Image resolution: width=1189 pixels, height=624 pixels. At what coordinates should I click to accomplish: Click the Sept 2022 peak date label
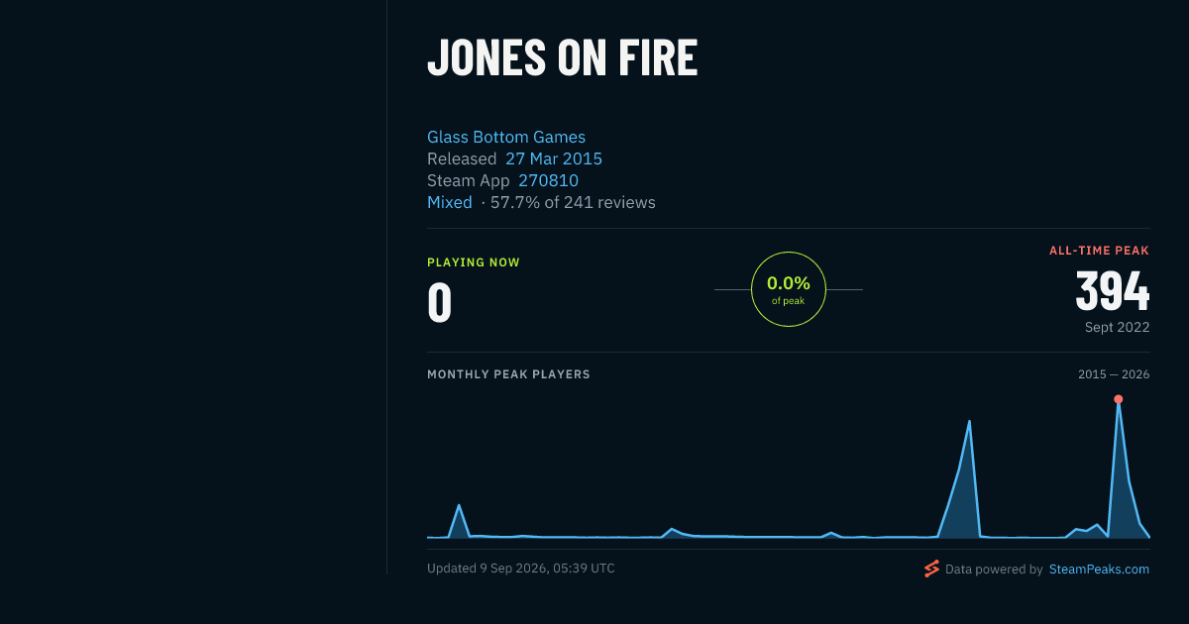pyautogui.click(x=1117, y=327)
